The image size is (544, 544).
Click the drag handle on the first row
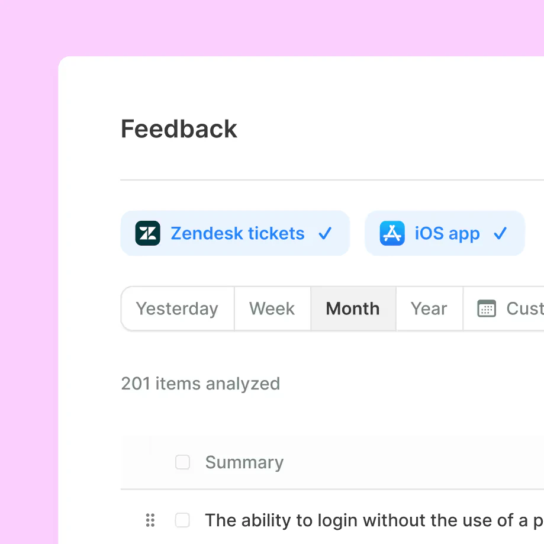[x=150, y=520]
